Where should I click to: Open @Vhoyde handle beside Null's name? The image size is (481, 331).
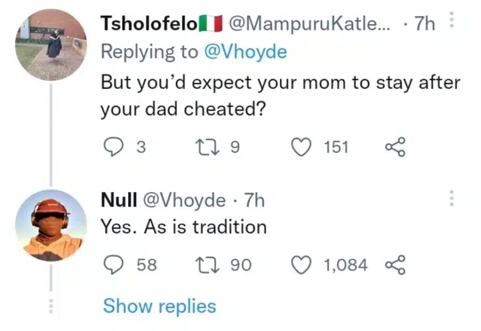183,201
